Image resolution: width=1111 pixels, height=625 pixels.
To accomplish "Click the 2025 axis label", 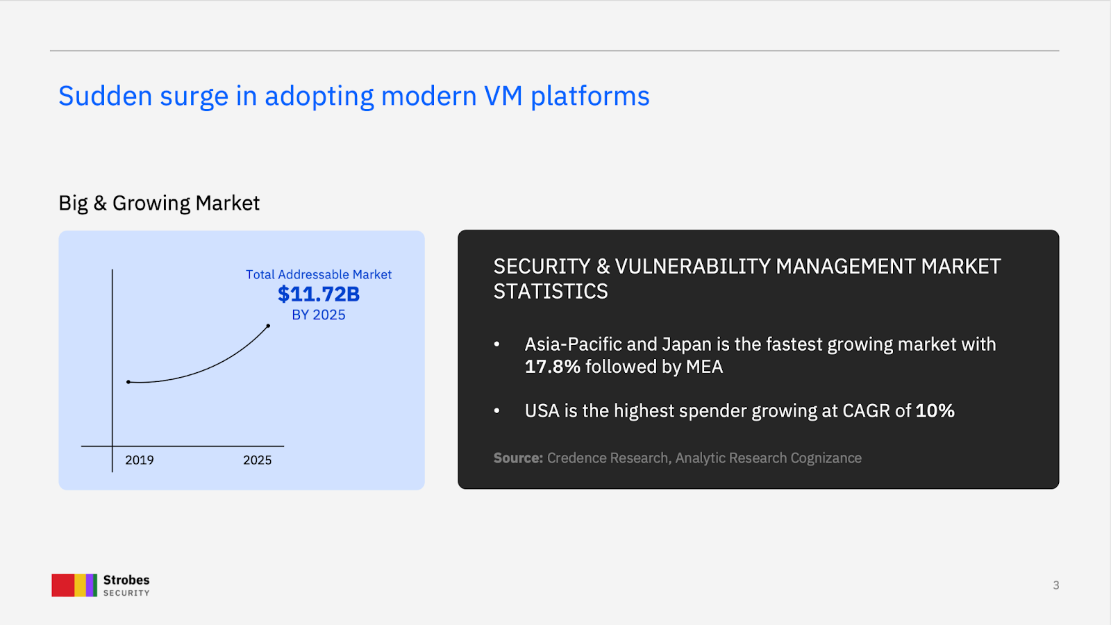I will pyautogui.click(x=257, y=460).
